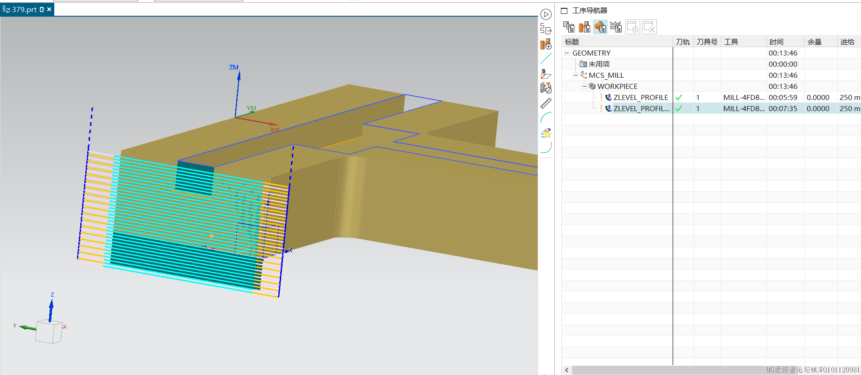
Task: Switch to Machining Method view icon
Action: point(616,27)
